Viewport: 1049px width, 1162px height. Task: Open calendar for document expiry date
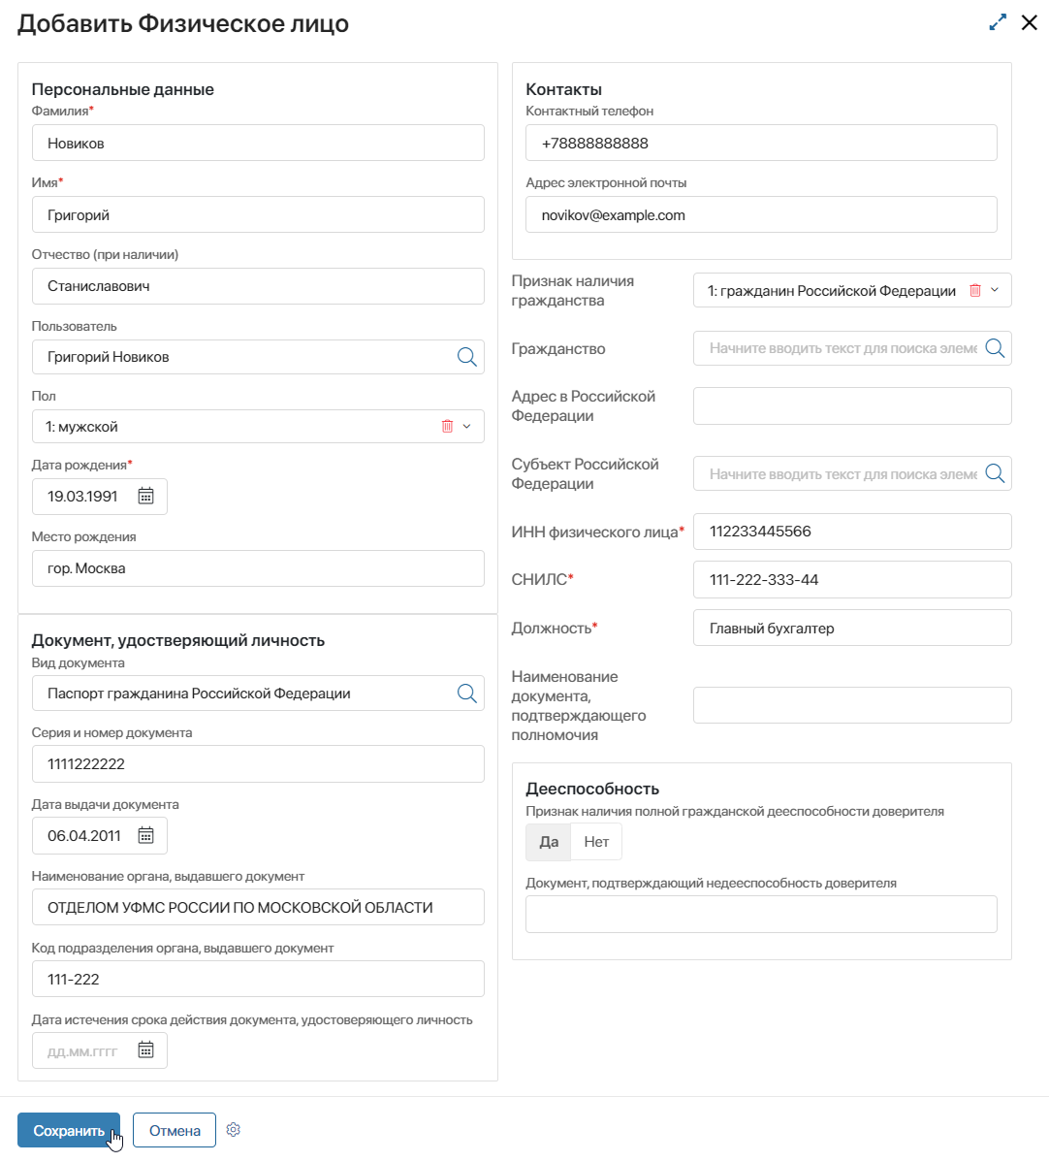pos(146,1050)
